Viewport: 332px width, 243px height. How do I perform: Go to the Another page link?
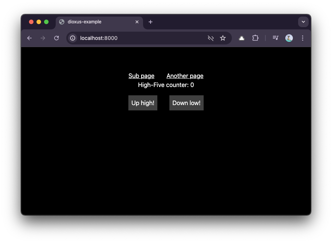pos(185,76)
